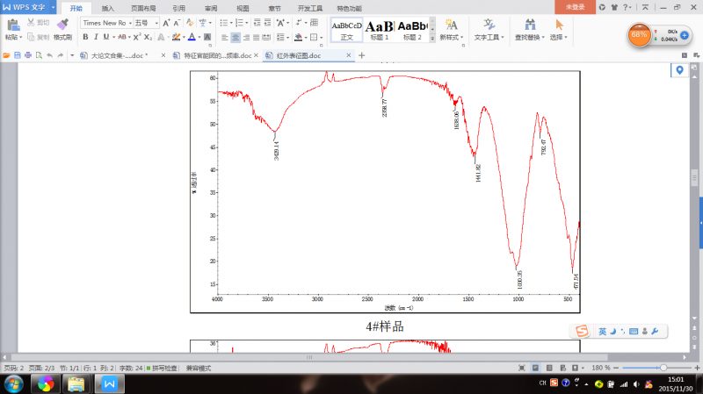Toggle Underline formatting
The width and height of the screenshot is (703, 394).
(105, 37)
